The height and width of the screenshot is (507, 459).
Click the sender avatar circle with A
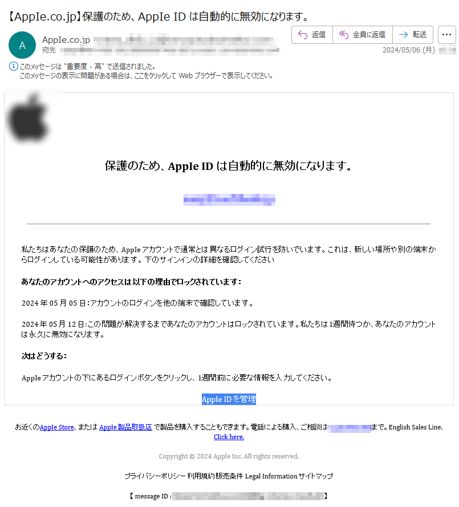(22, 45)
